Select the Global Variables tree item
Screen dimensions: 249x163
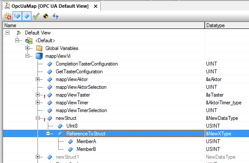pos(62,48)
